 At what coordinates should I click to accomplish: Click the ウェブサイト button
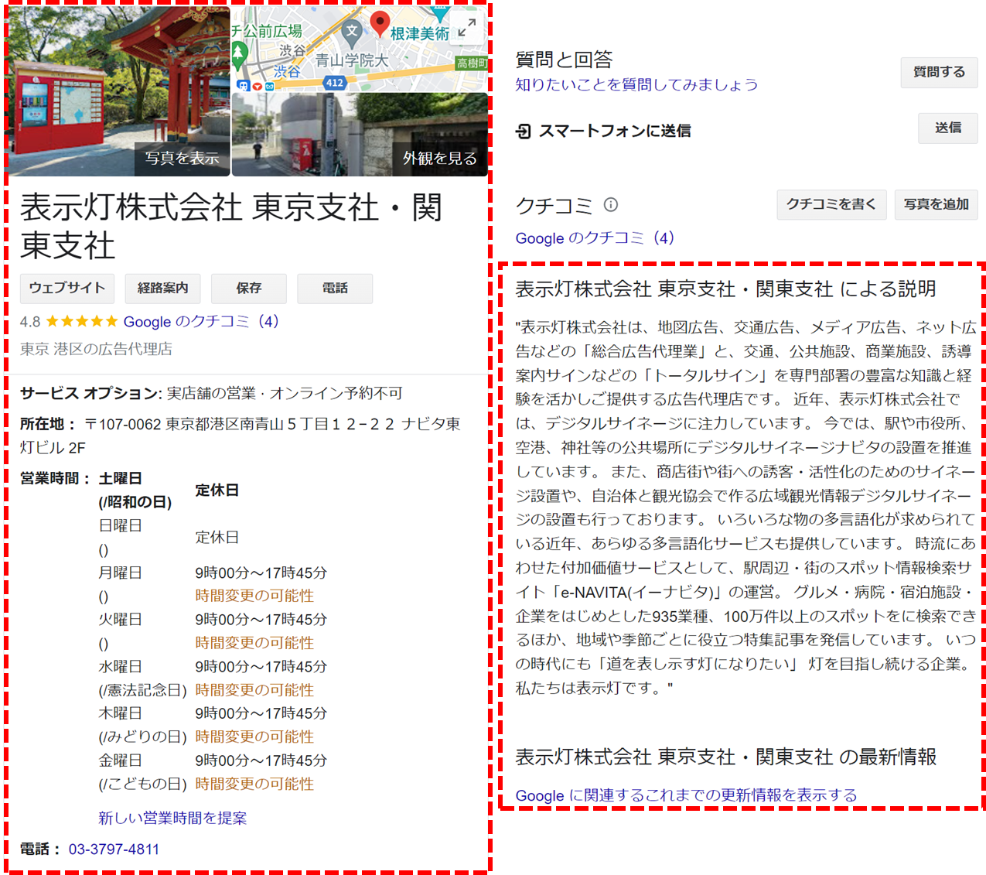67,288
